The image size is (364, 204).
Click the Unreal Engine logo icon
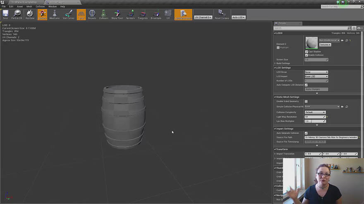tap(2, 2)
